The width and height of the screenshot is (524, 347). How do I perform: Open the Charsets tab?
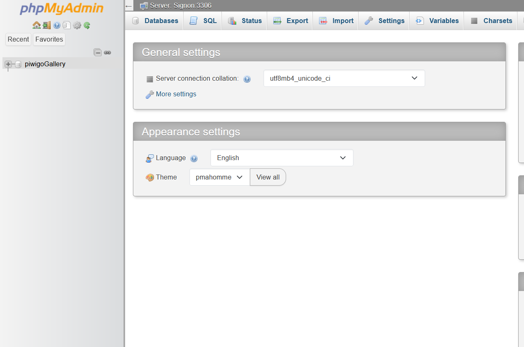pos(491,21)
